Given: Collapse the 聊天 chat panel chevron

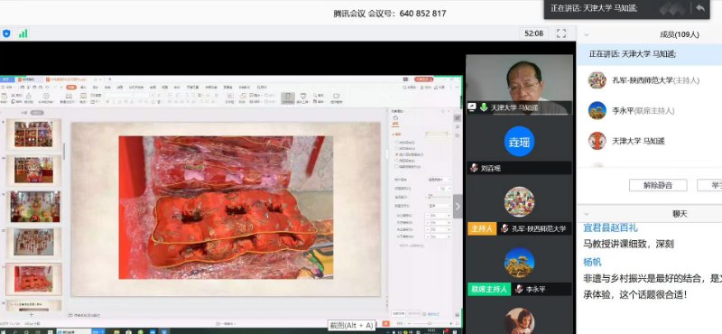Looking at the screenshot, I should pos(586,214).
